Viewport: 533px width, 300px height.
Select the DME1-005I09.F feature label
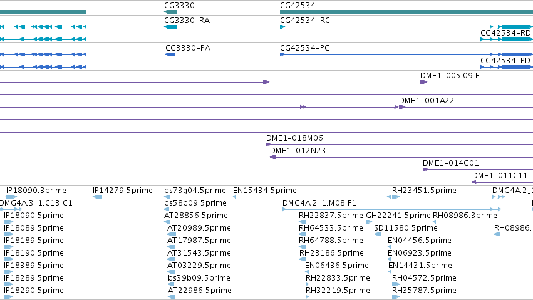[449, 76]
